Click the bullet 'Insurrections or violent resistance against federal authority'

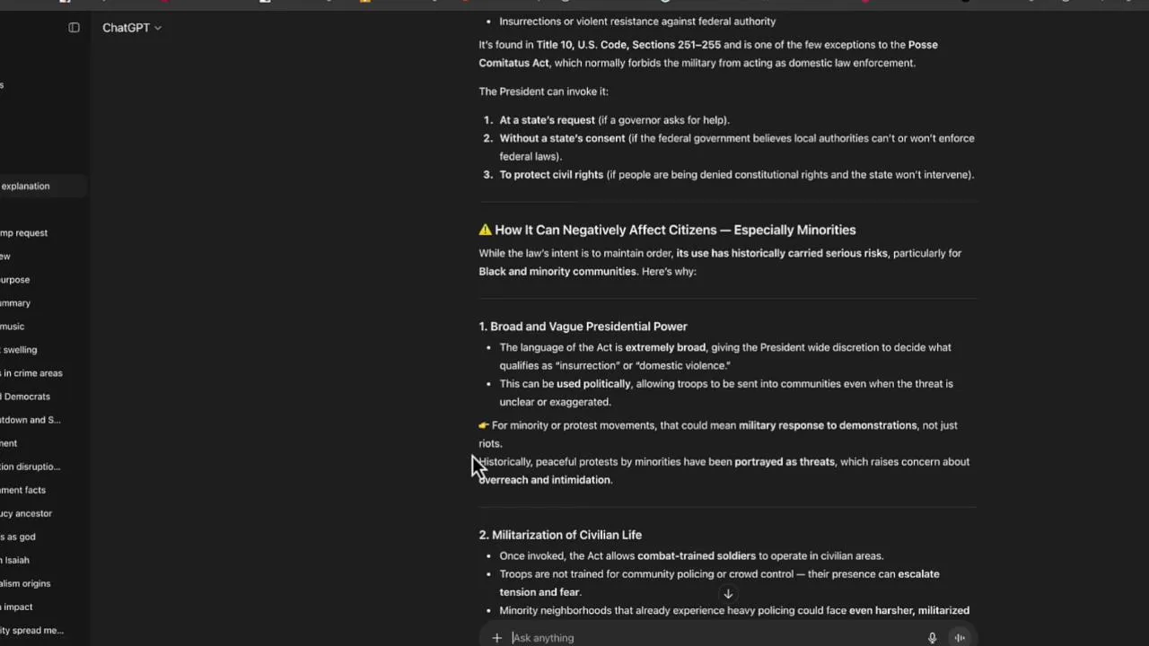tap(637, 22)
